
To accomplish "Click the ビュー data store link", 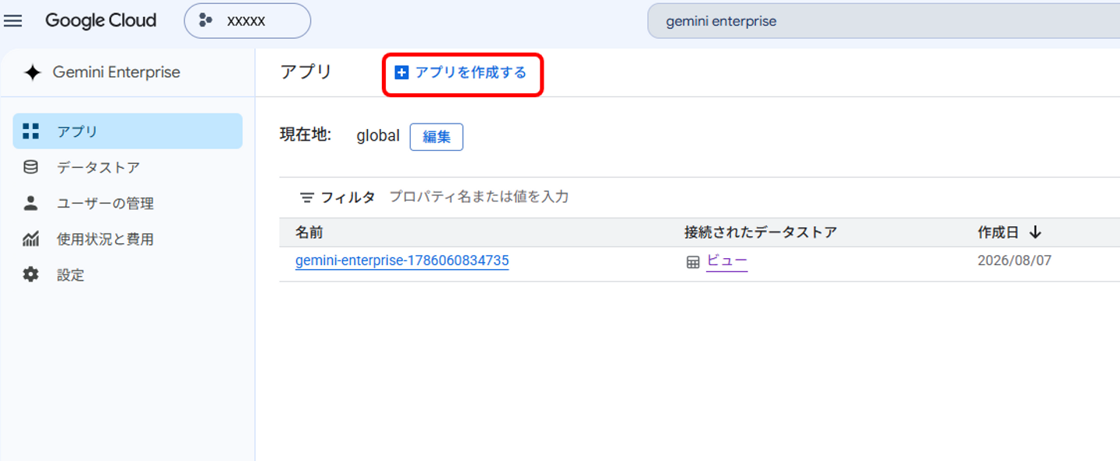I will tap(726, 261).
